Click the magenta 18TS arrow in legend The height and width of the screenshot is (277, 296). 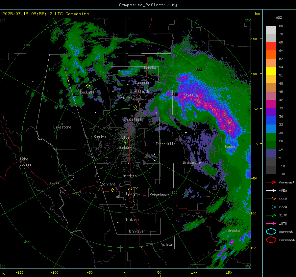[x=271, y=223]
